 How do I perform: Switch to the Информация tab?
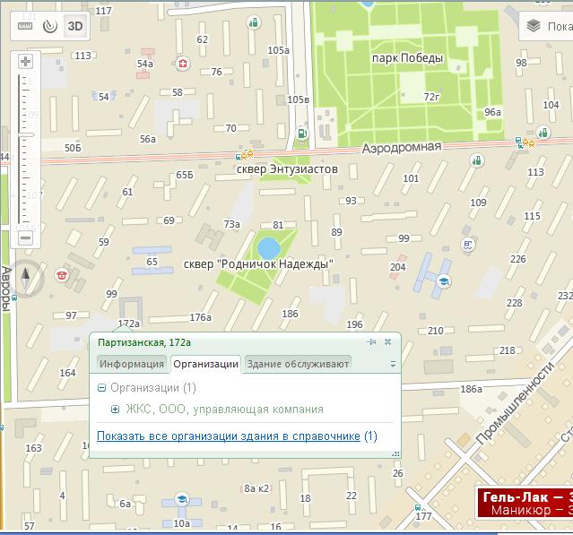point(132,364)
